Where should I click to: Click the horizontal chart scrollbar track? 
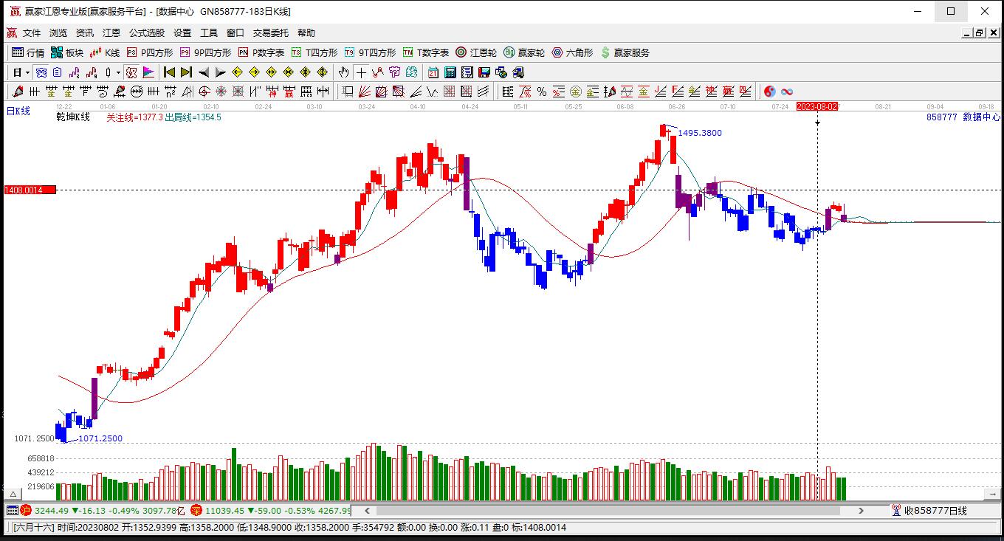pyautogui.click(x=608, y=510)
